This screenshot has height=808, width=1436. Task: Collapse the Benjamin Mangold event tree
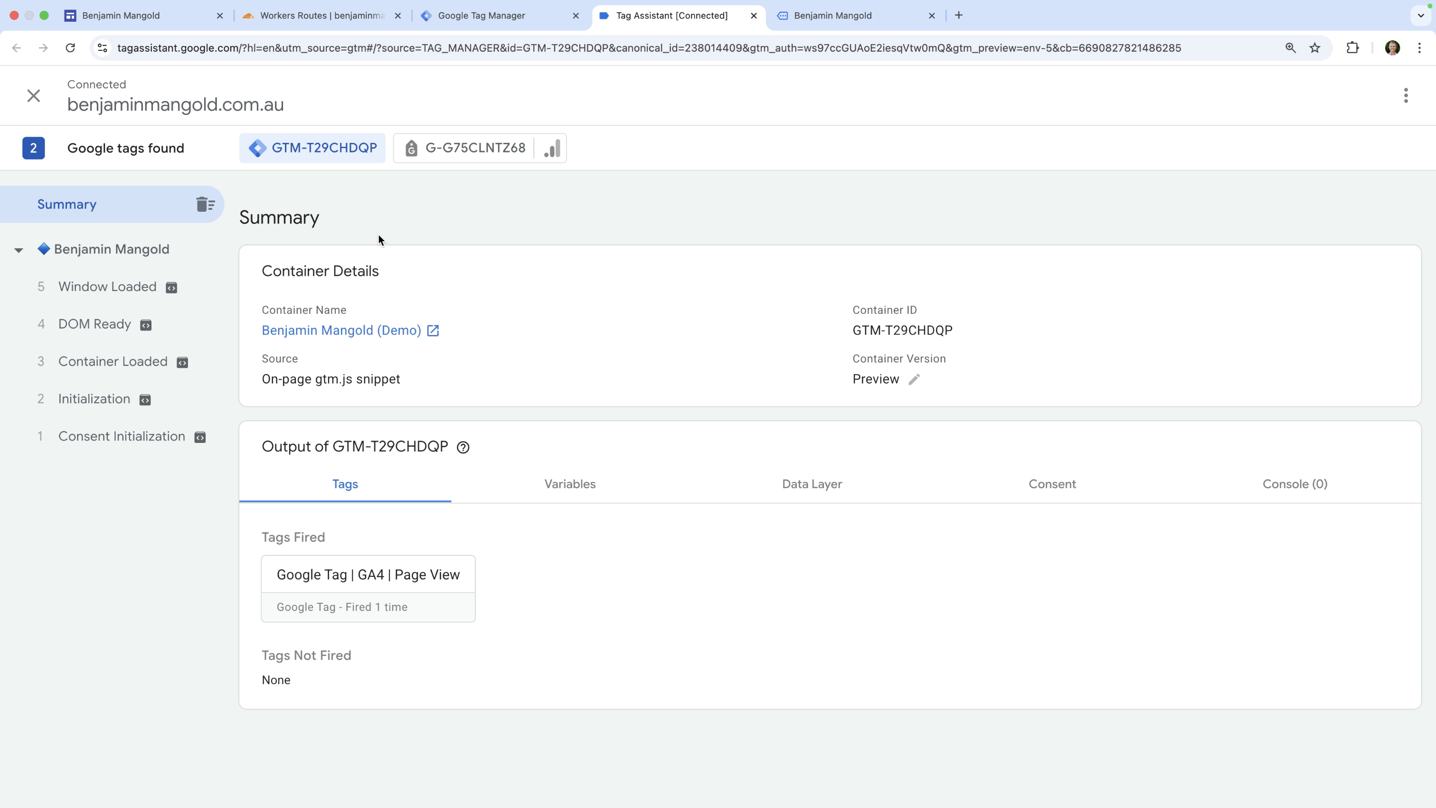tap(19, 250)
